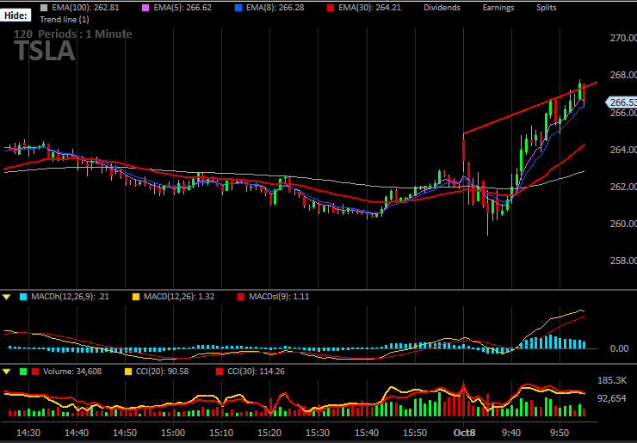Viewport: 637px width, 443px height.
Task: Toggle the EMA(5): 266.62 indicator label
Action: pyautogui.click(x=182, y=8)
